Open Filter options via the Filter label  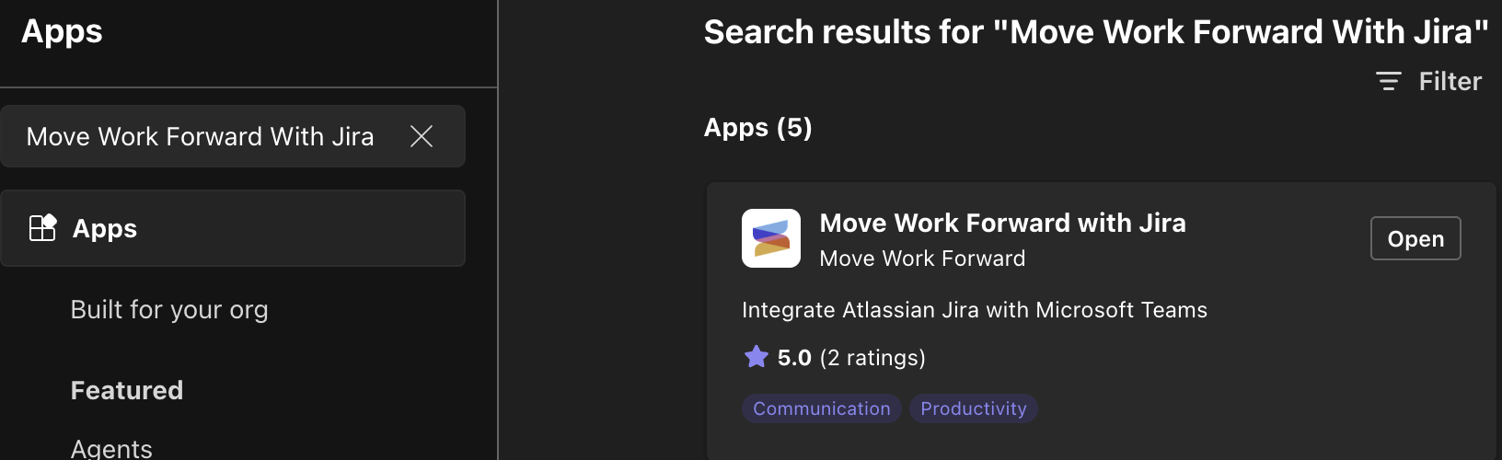point(1450,81)
